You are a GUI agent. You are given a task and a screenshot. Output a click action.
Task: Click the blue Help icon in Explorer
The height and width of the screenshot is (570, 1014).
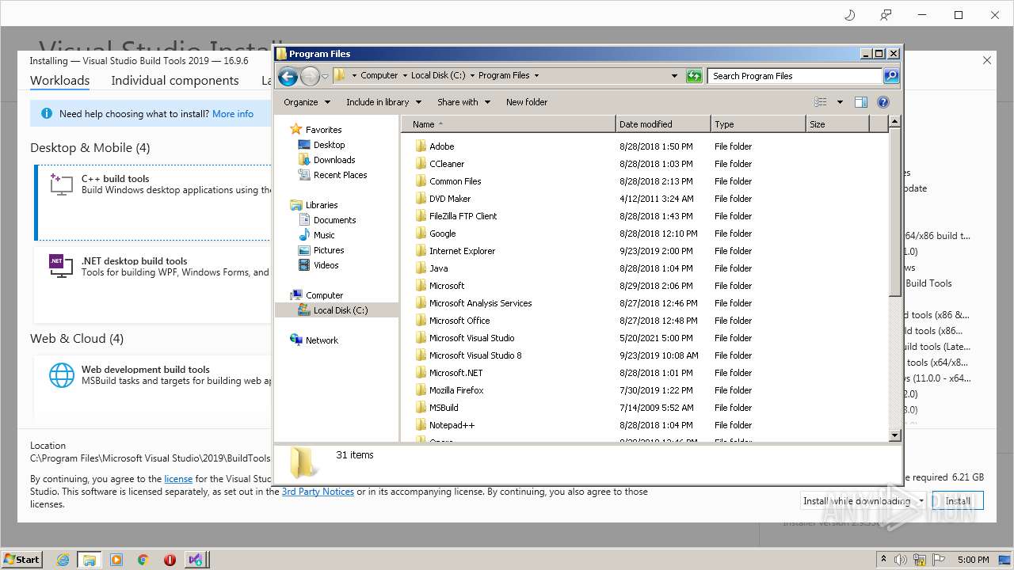click(x=883, y=102)
